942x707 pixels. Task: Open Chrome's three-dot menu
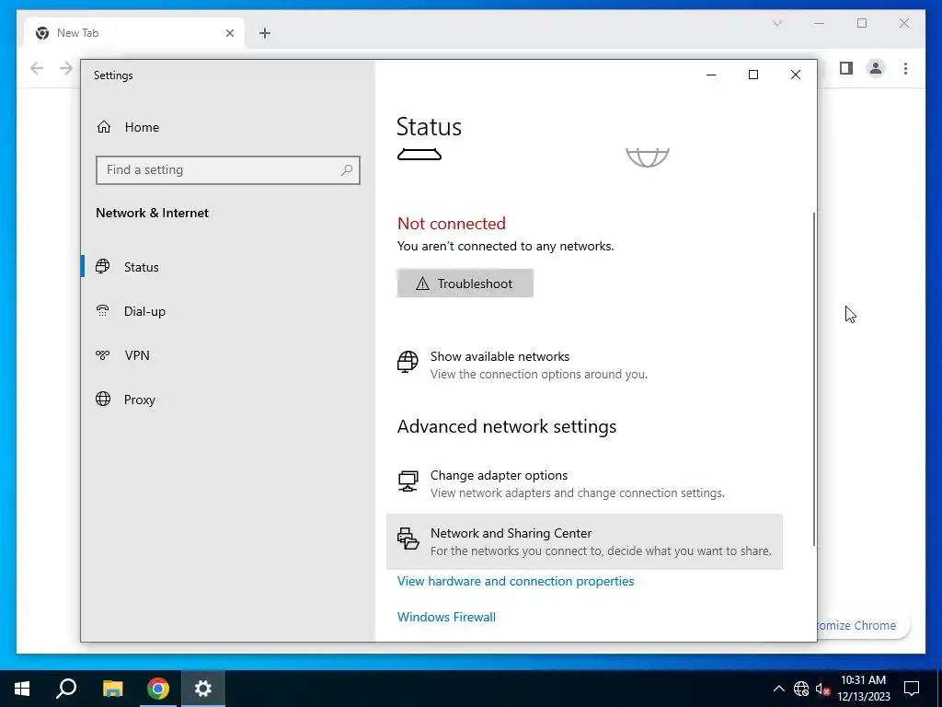tap(905, 68)
